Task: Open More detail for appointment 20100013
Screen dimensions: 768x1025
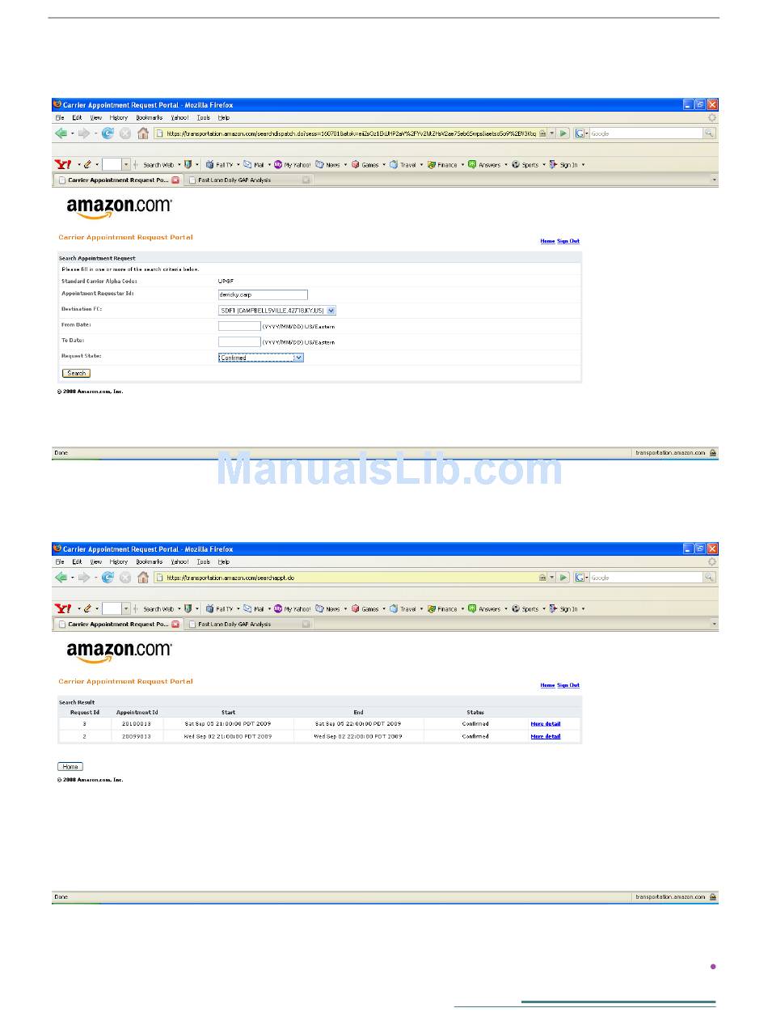Action: (545, 724)
